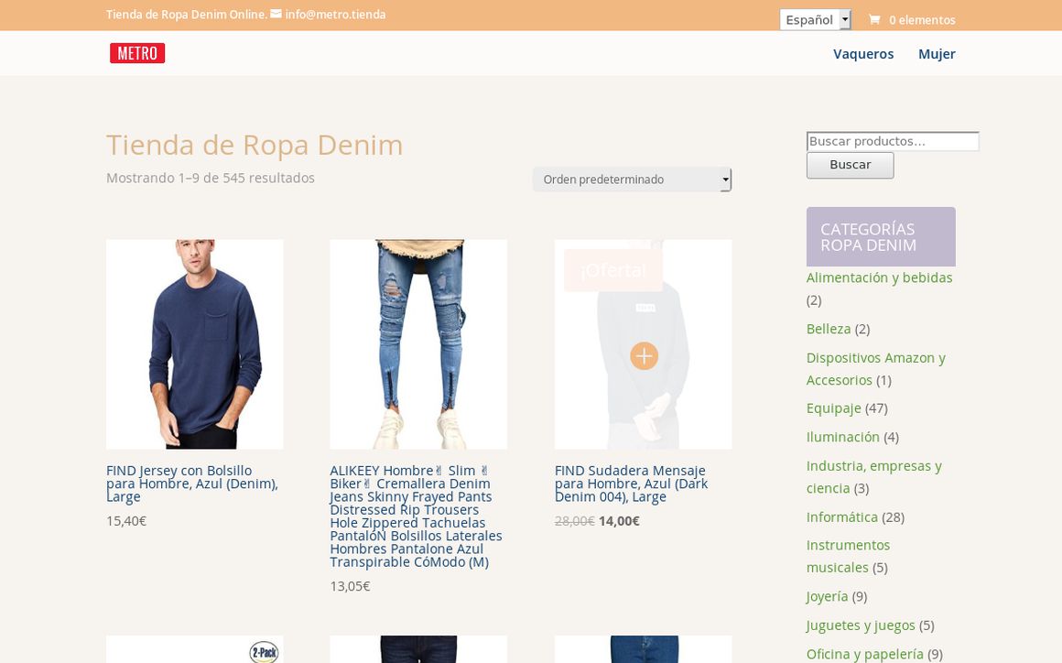The height and width of the screenshot is (663, 1062).
Task: Click the FIND Jersey product thumbnail
Action: click(x=194, y=343)
